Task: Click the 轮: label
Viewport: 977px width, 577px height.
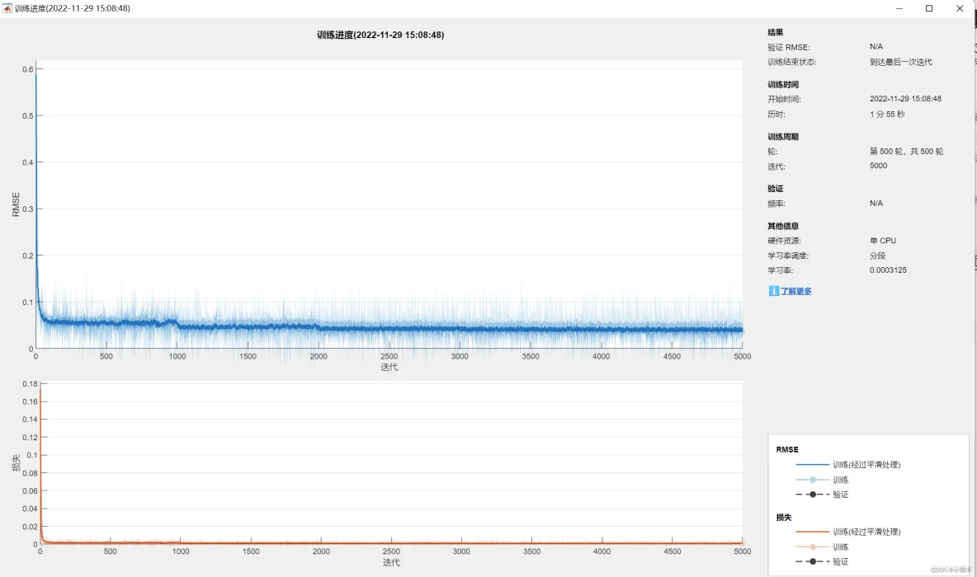Action: pos(772,152)
